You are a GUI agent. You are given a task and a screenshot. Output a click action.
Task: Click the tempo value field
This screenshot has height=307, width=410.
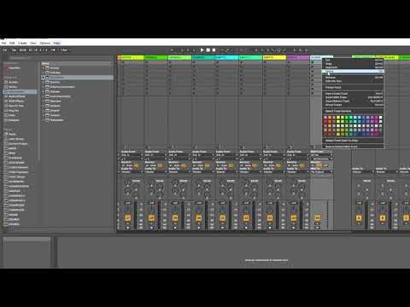[23, 50]
